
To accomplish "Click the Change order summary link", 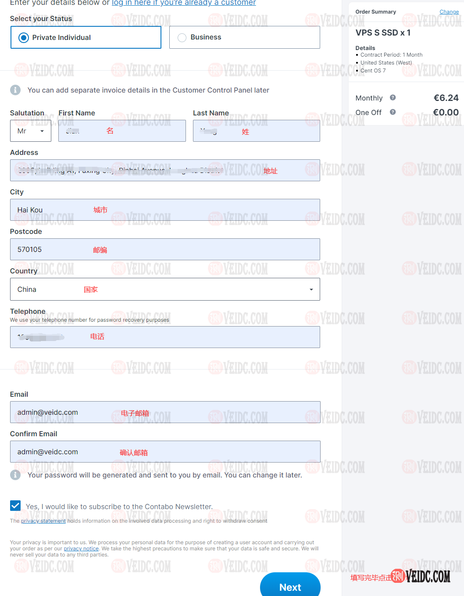I will coord(449,12).
